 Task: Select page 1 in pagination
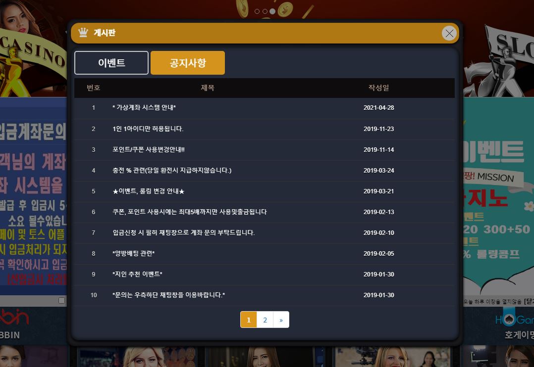tap(249, 320)
